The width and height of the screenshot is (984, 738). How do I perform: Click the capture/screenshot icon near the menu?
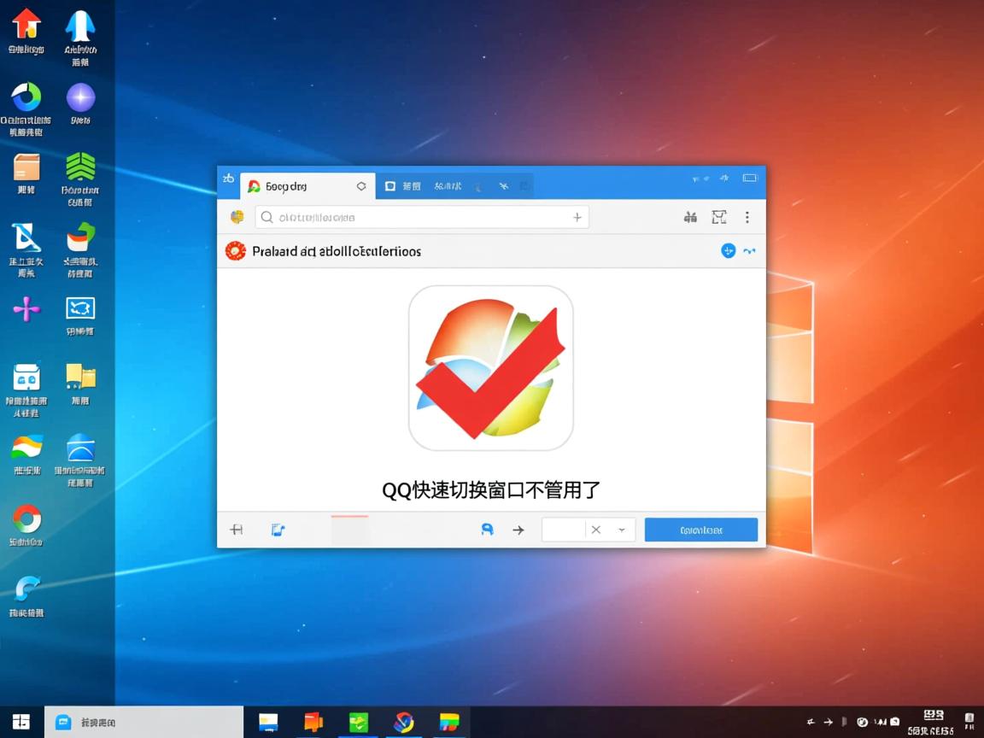pos(718,217)
